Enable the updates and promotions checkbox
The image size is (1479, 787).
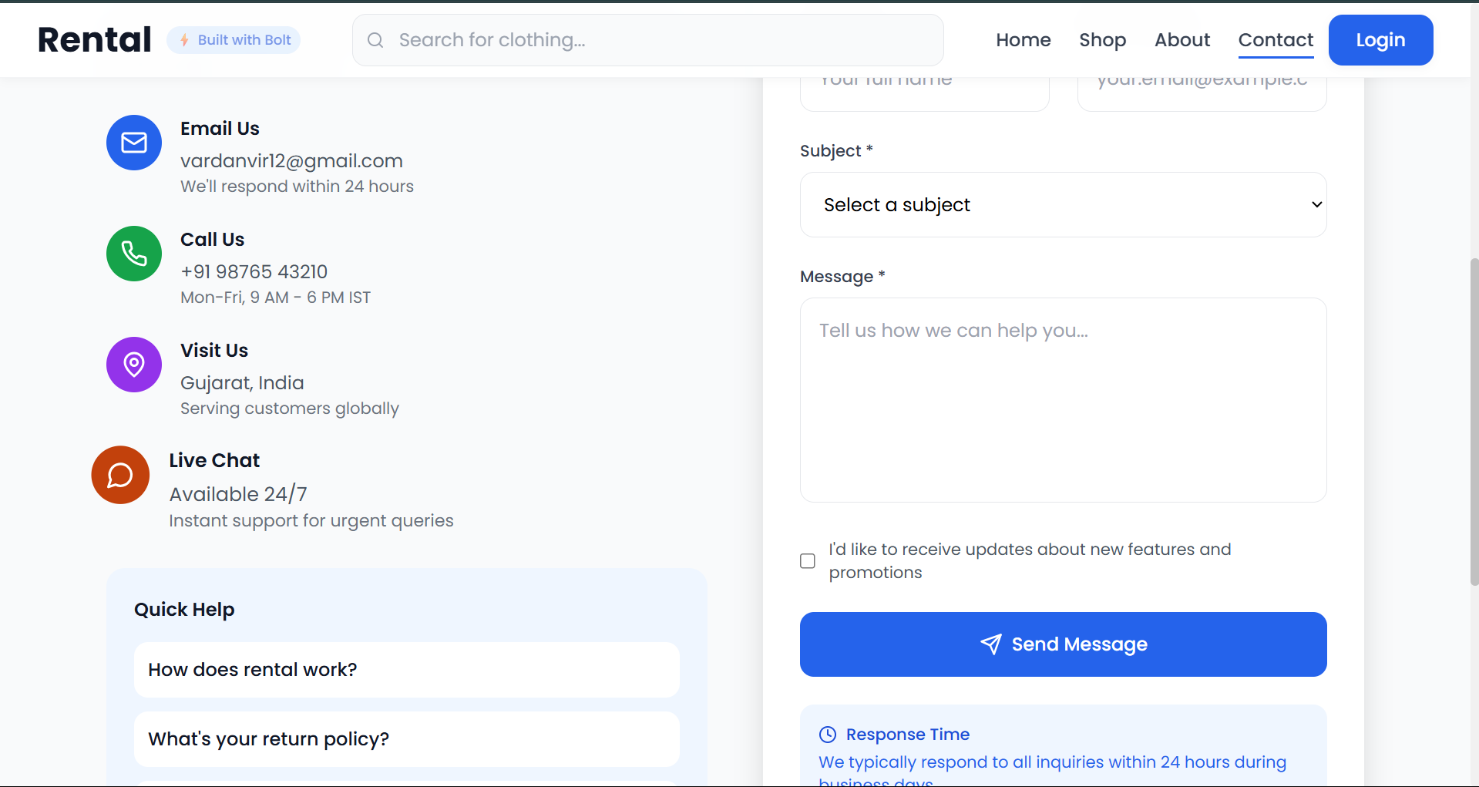[x=808, y=561]
